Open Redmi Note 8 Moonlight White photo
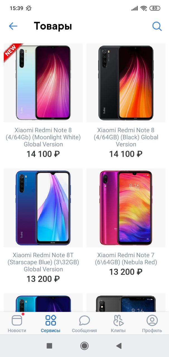The height and width of the screenshot is (357, 169). 43,83
